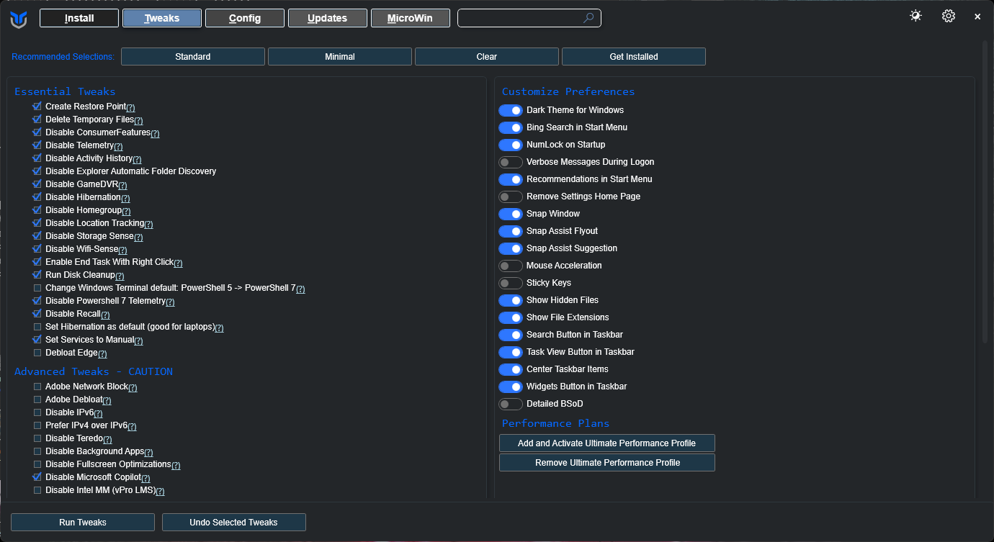Screen dimensions: 994x542
Task: Open the Config tab
Action: 245,18
